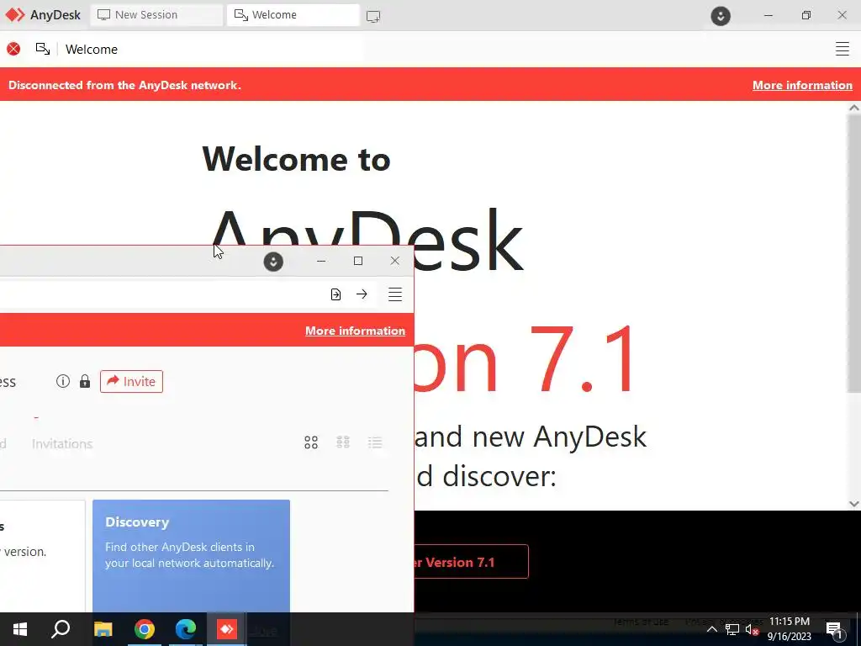Switch to small tiles view
The height and width of the screenshot is (646, 861).
(343, 442)
